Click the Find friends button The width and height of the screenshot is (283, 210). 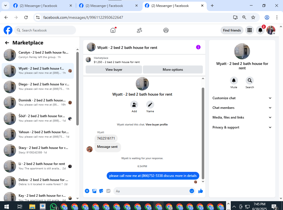[232, 30]
